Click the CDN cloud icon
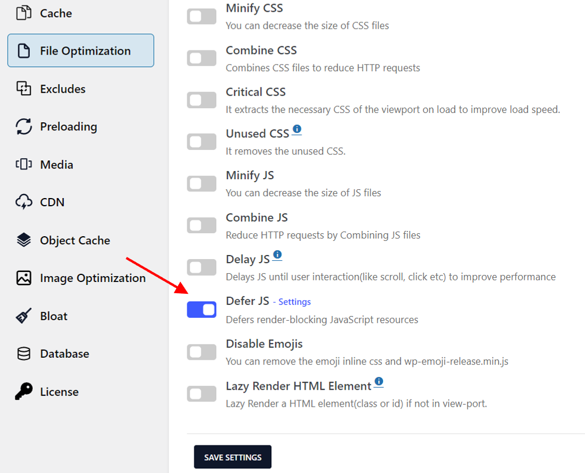The image size is (585, 473). click(23, 202)
